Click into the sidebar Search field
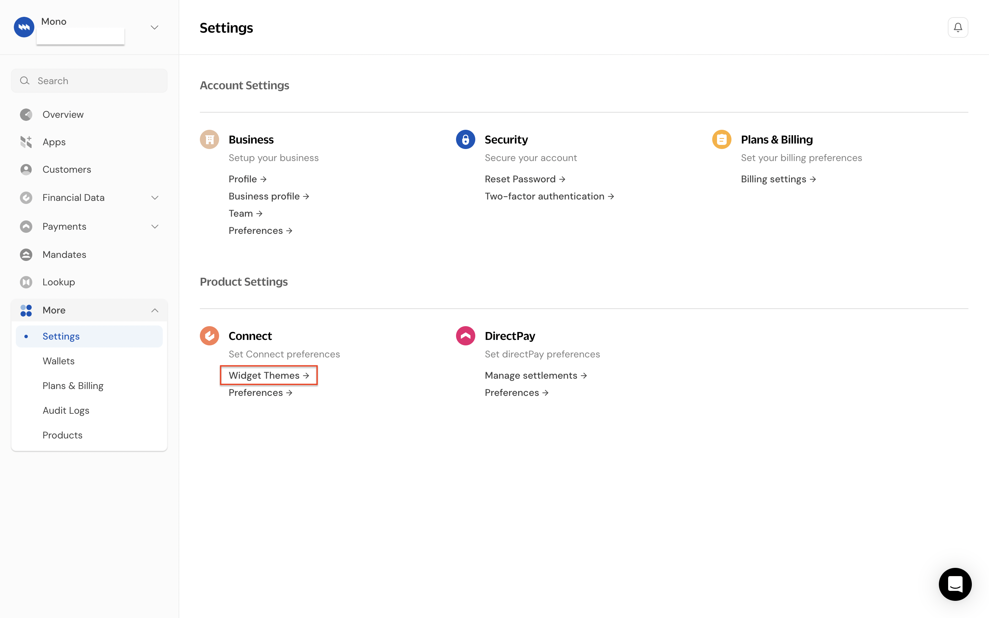 click(x=89, y=81)
